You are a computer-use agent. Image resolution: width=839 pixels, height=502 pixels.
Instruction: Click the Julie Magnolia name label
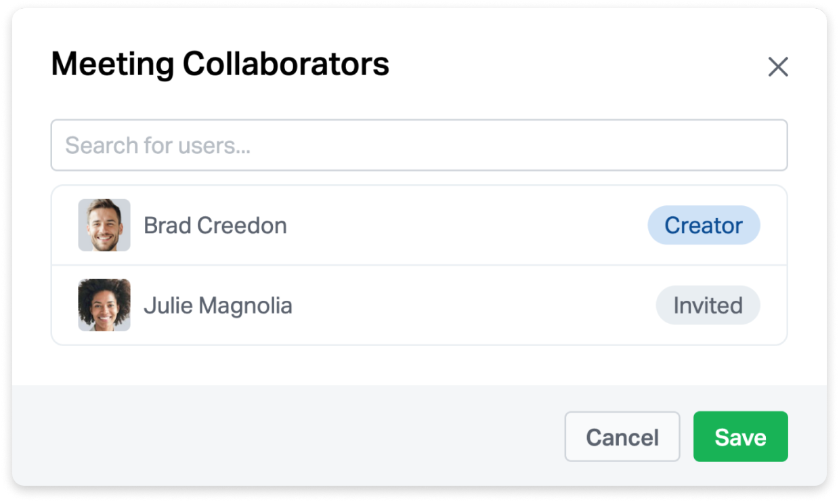point(218,306)
